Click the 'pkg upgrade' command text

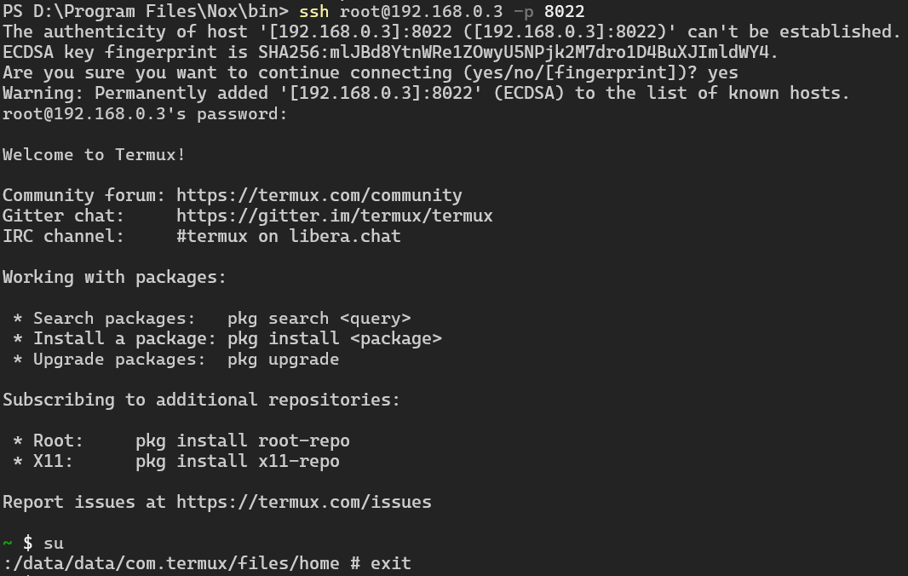(283, 360)
